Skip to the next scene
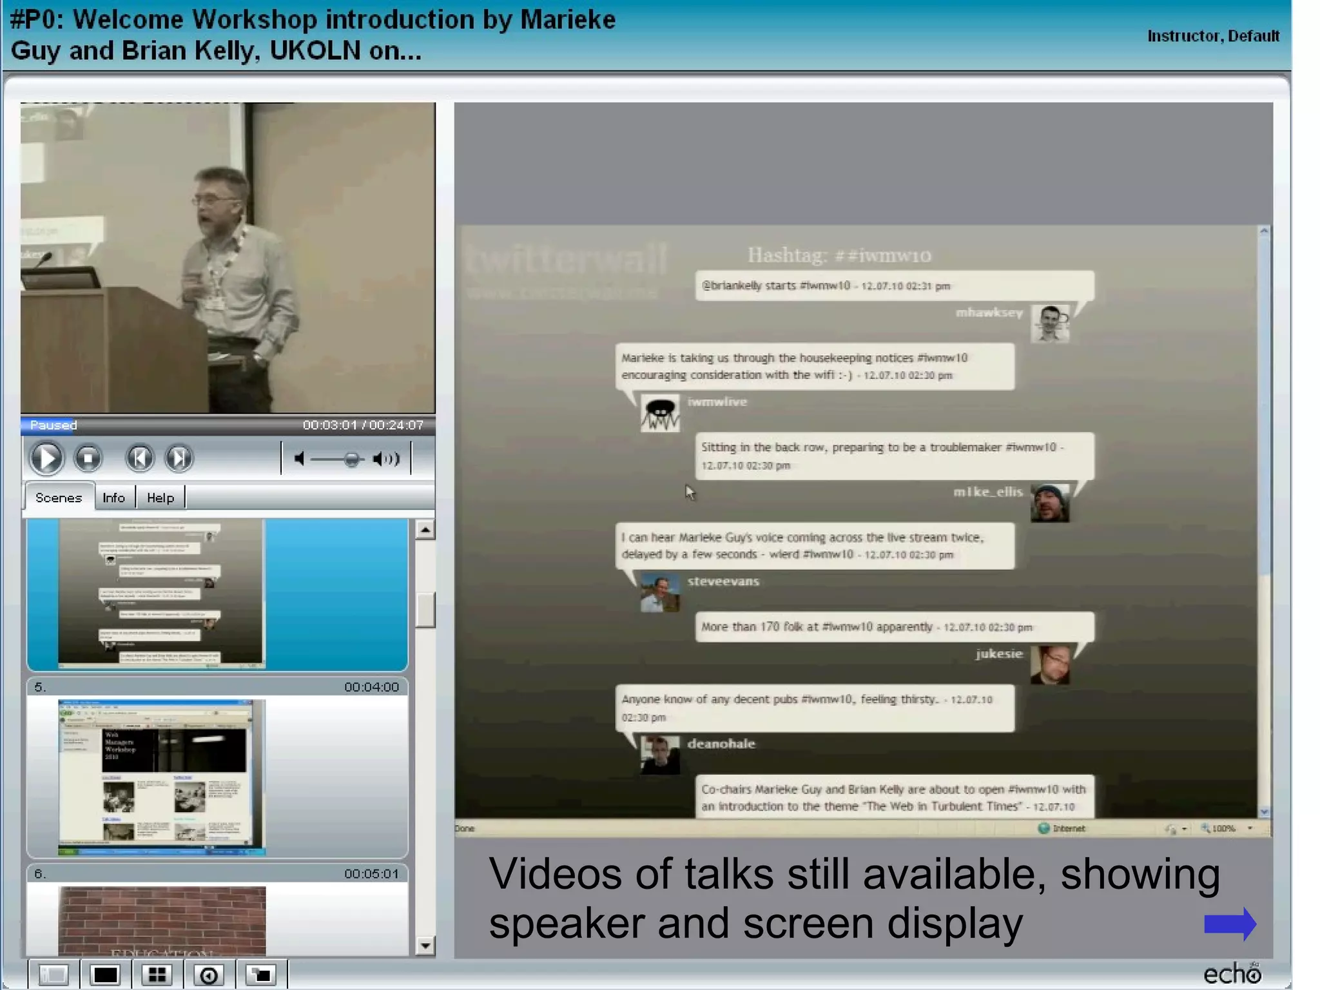The width and height of the screenshot is (1320, 990). 179,458
